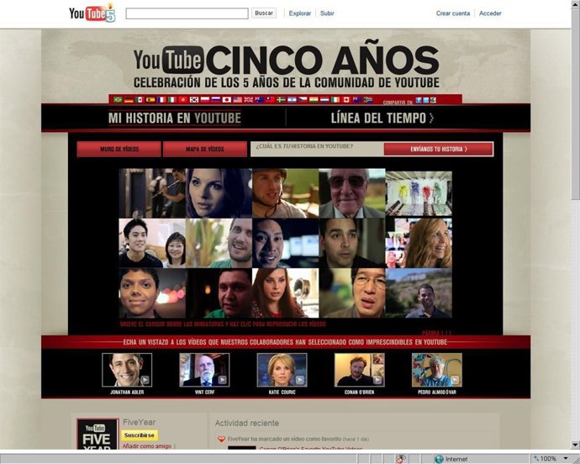580x464 pixels.
Task: Play the Pedro Almodóvar video thumbnail
Action: tap(437, 370)
